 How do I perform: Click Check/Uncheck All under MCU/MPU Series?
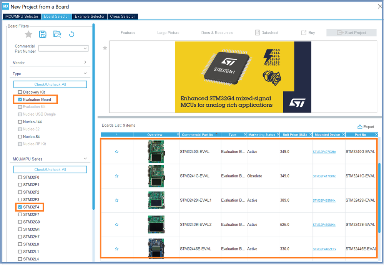[x=50, y=170]
